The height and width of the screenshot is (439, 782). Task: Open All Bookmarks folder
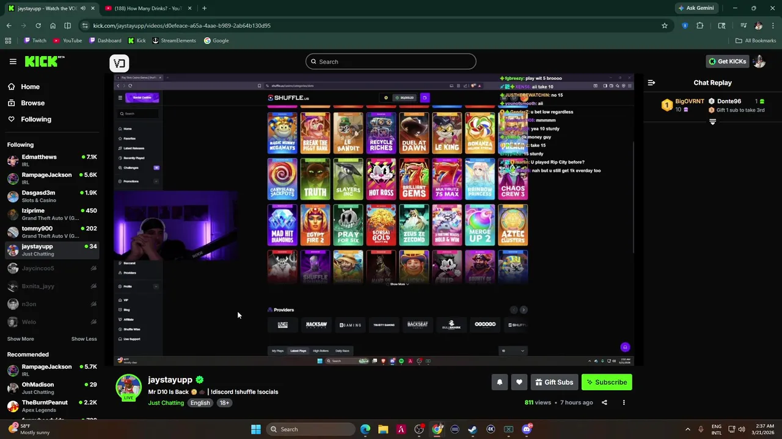(x=756, y=41)
